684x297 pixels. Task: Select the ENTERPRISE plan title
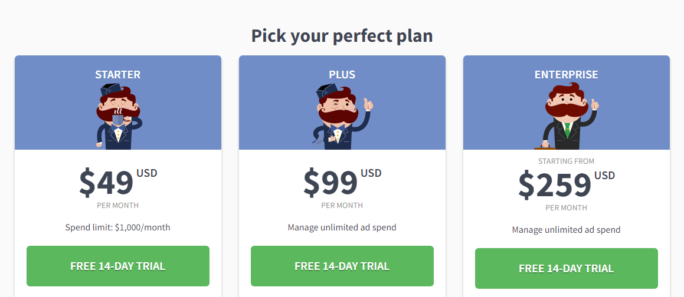click(567, 75)
